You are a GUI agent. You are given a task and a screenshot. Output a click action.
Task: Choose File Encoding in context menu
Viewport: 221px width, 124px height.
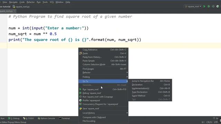point(103,121)
